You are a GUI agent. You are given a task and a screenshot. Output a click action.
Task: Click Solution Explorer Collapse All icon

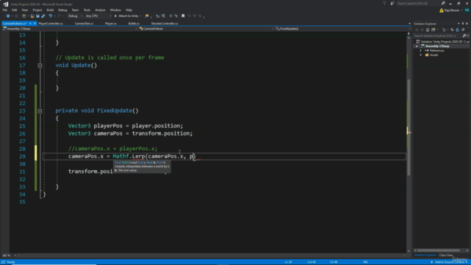pos(463,29)
